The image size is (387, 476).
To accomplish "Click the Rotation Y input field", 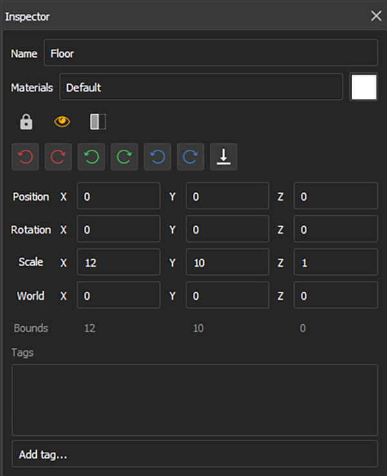I will coord(227,229).
